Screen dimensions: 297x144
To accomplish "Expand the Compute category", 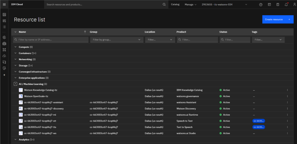I will pos(16,47).
